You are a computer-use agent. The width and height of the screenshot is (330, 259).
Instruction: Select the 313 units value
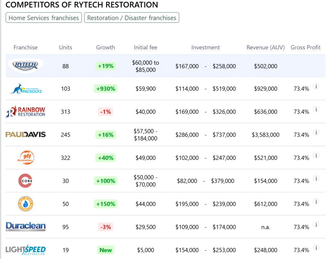click(x=65, y=111)
